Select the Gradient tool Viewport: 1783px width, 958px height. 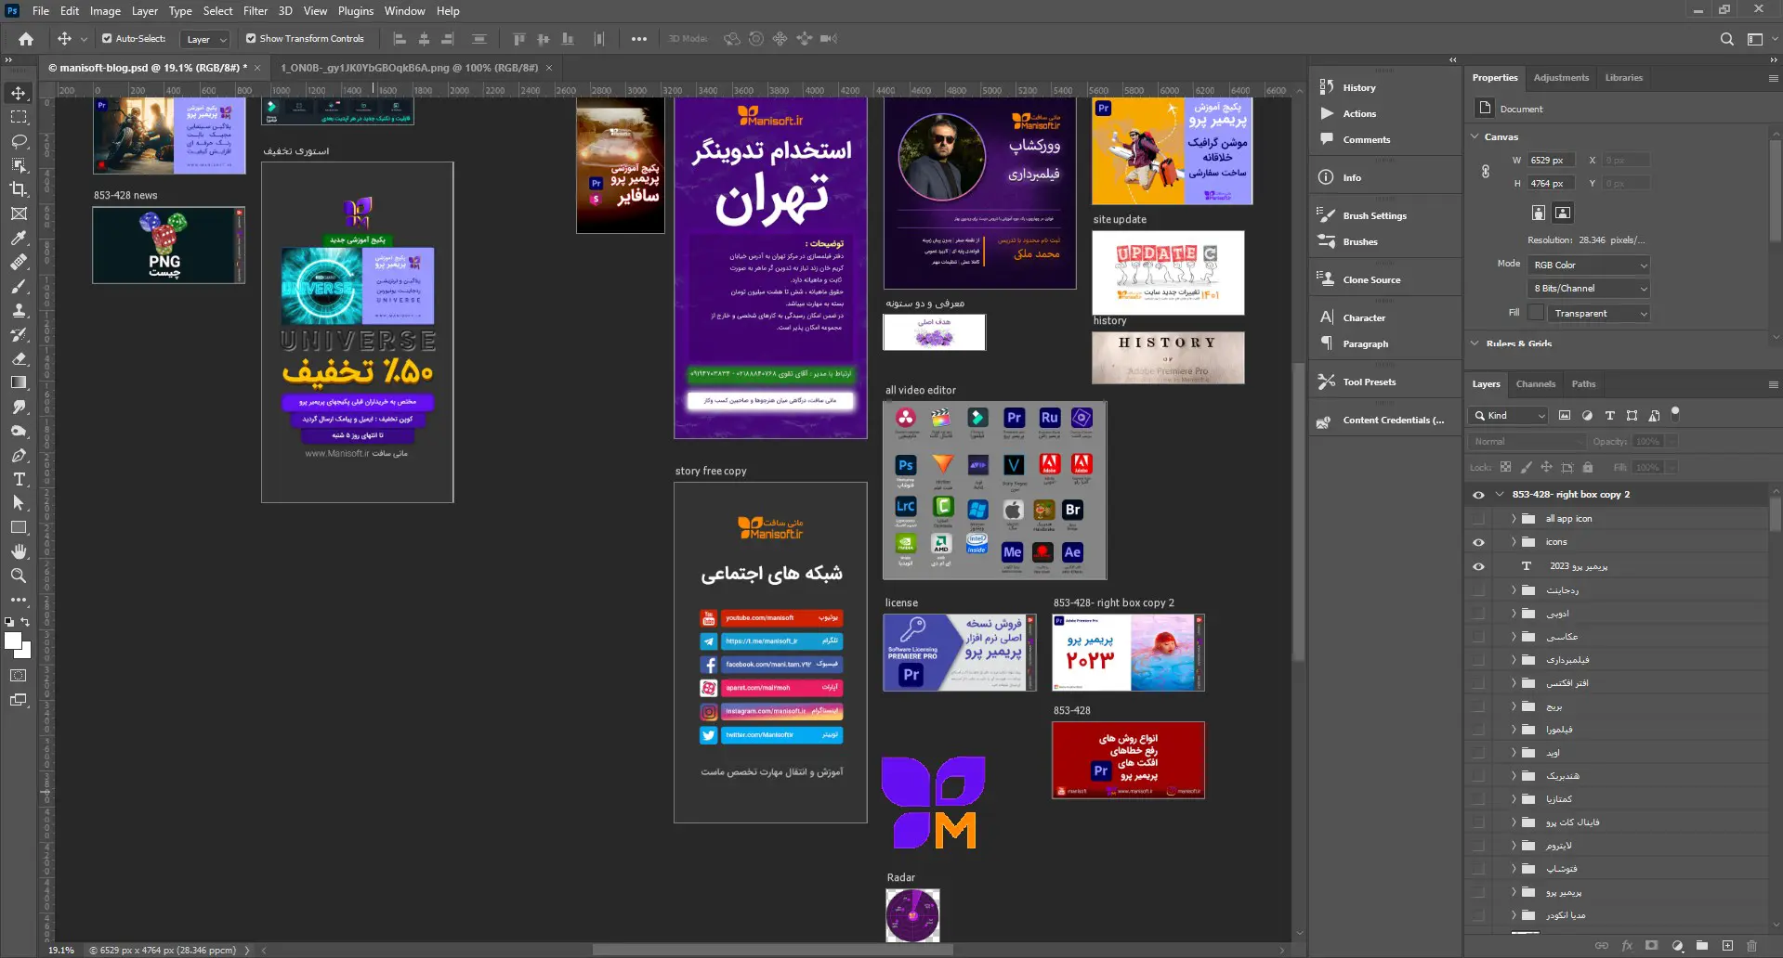point(19,382)
